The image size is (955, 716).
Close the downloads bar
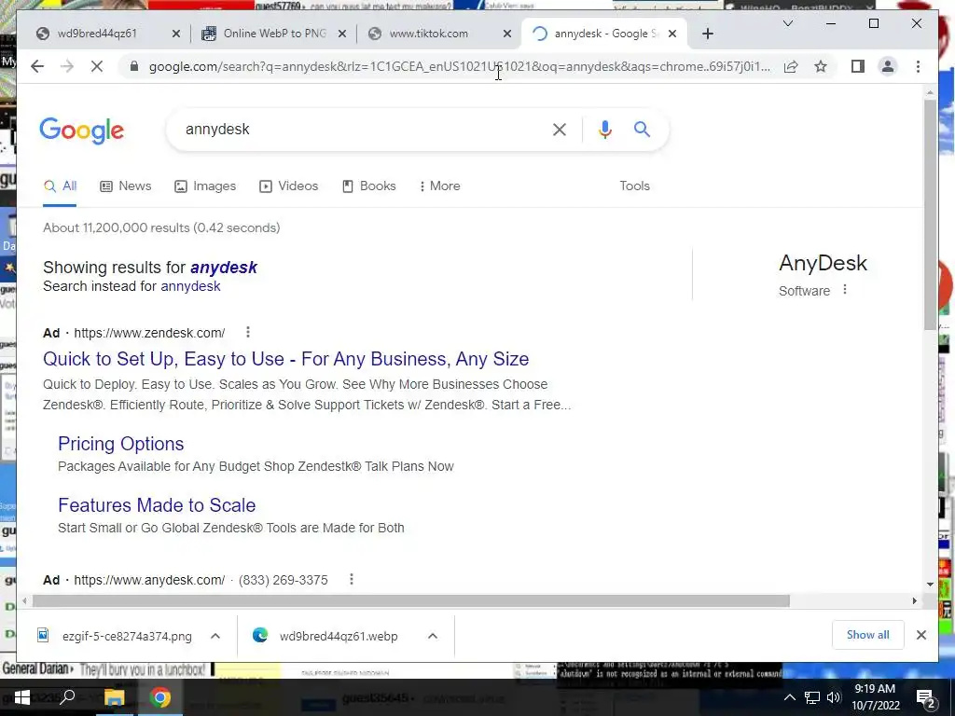point(920,635)
